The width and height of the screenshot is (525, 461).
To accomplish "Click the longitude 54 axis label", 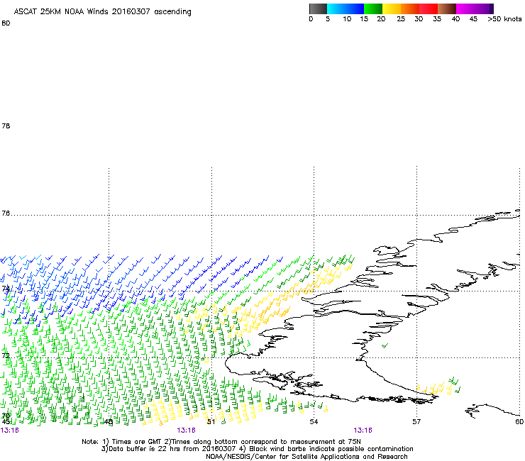I will click(x=314, y=422).
